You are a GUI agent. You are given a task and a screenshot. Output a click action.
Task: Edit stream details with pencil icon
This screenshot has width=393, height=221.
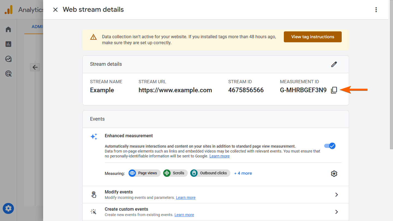click(334, 64)
